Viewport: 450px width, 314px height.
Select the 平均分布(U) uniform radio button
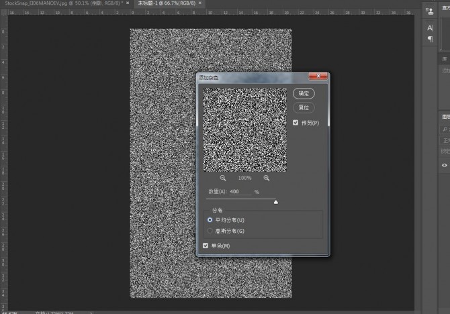click(x=210, y=219)
